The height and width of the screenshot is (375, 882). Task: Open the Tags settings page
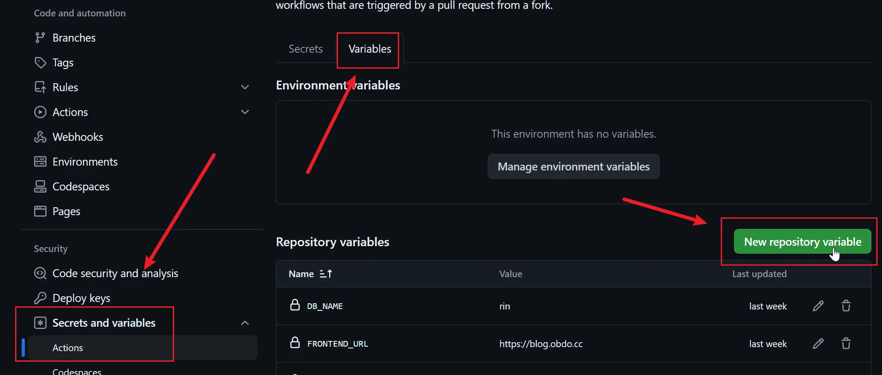pyautogui.click(x=62, y=63)
